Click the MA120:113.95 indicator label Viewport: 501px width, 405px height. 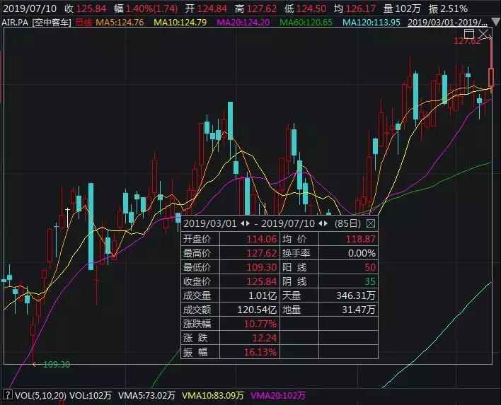(372, 23)
